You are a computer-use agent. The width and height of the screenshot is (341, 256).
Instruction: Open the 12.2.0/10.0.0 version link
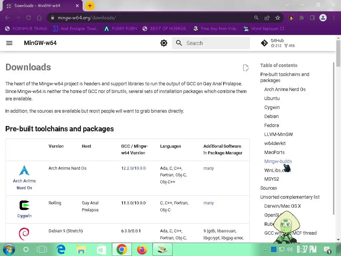(133, 168)
